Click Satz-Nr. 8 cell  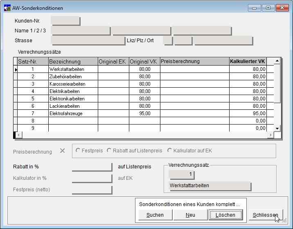point(33,121)
